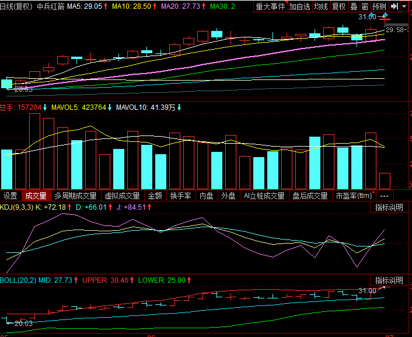412x337 pixels.
Task: Toggle the 均线 moving average lines
Action: click(x=321, y=6)
